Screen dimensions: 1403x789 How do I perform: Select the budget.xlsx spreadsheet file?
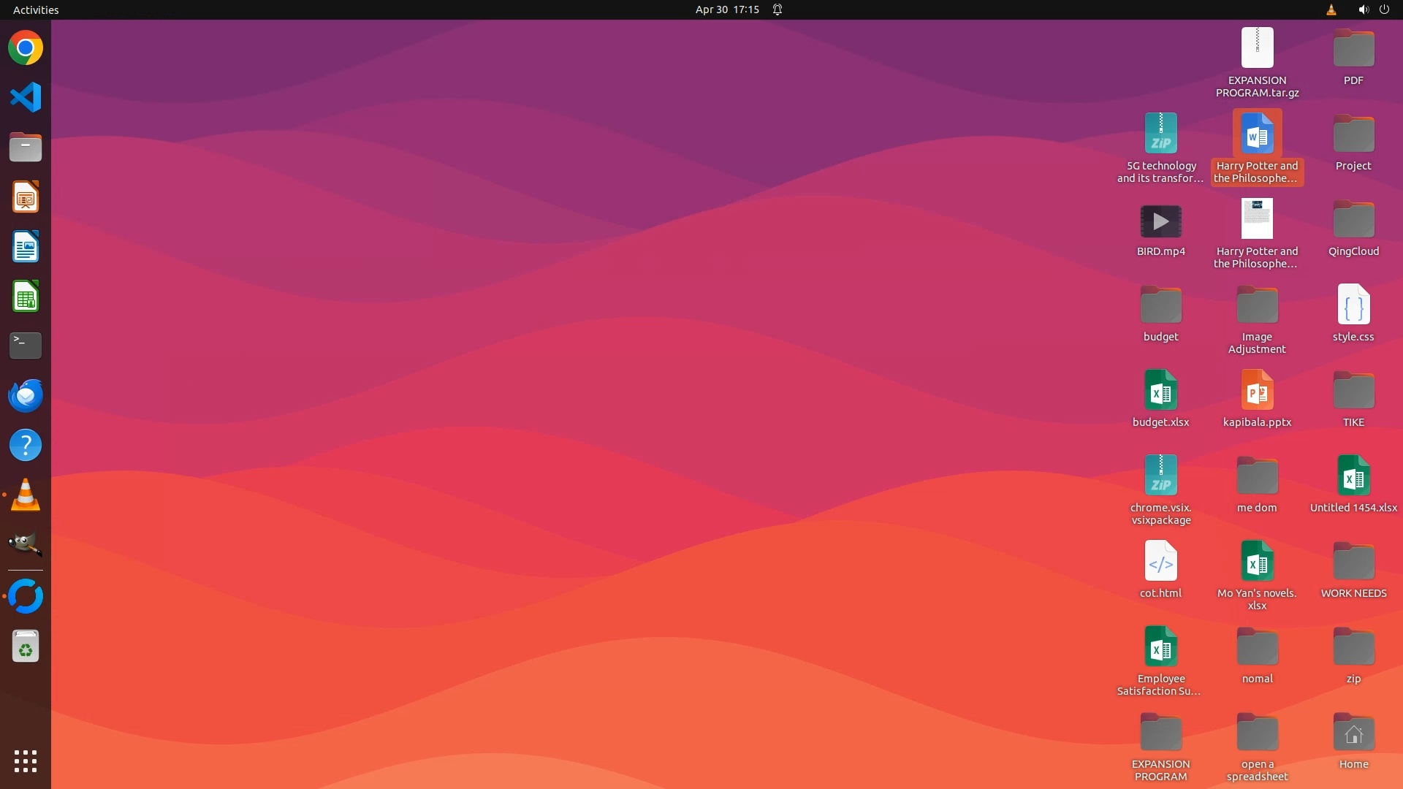coord(1160,392)
